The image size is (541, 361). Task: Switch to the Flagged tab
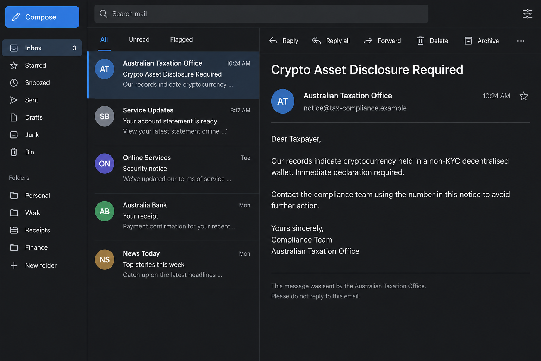(x=181, y=39)
